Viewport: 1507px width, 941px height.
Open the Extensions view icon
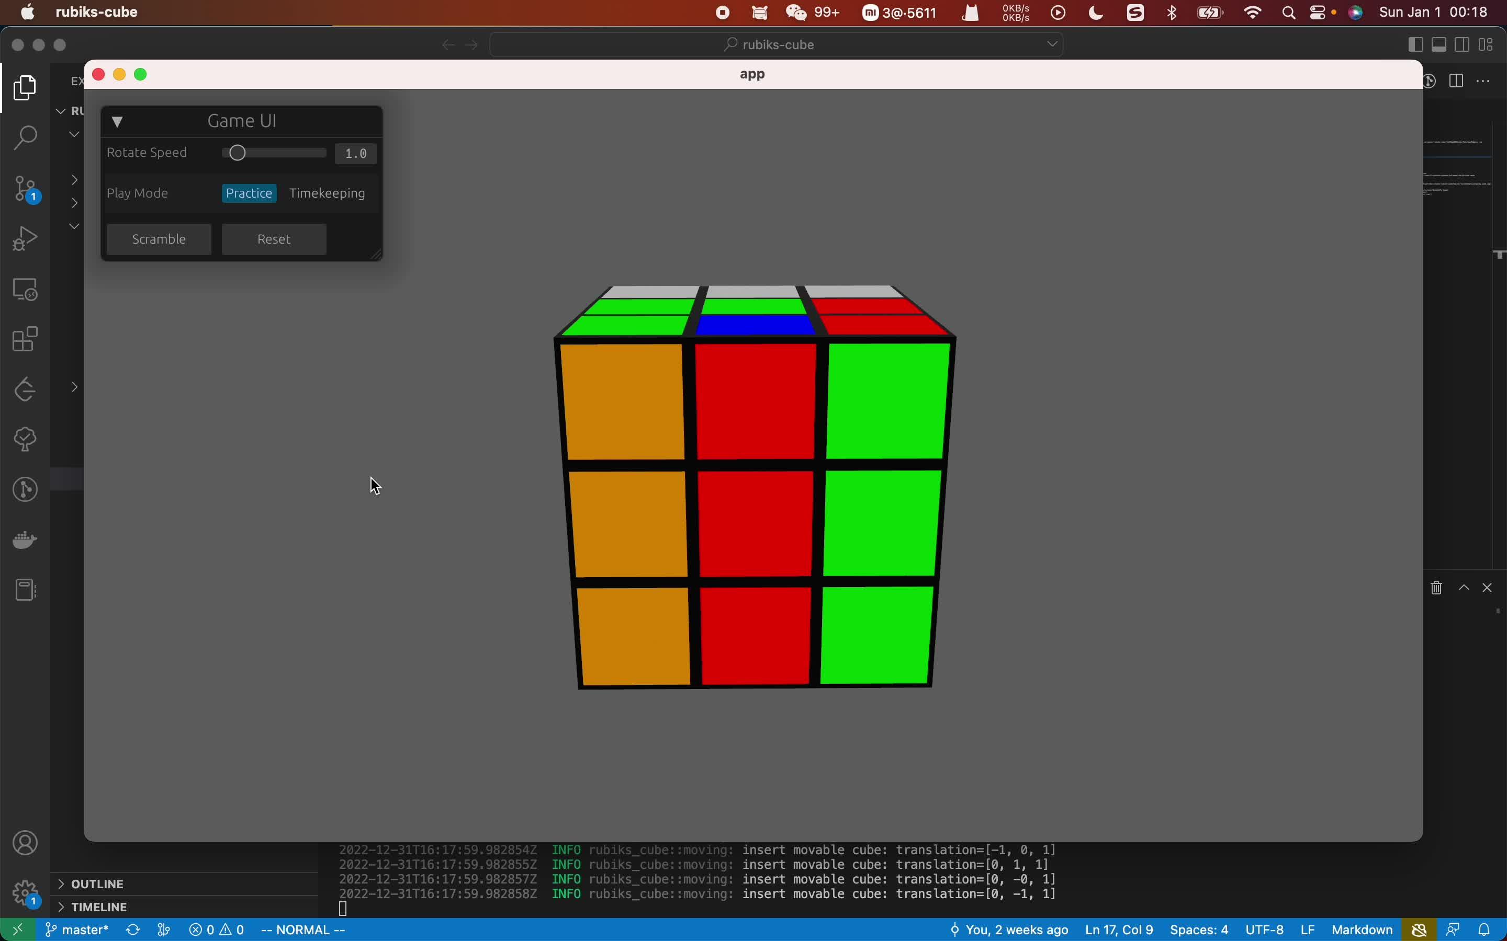[x=25, y=339]
